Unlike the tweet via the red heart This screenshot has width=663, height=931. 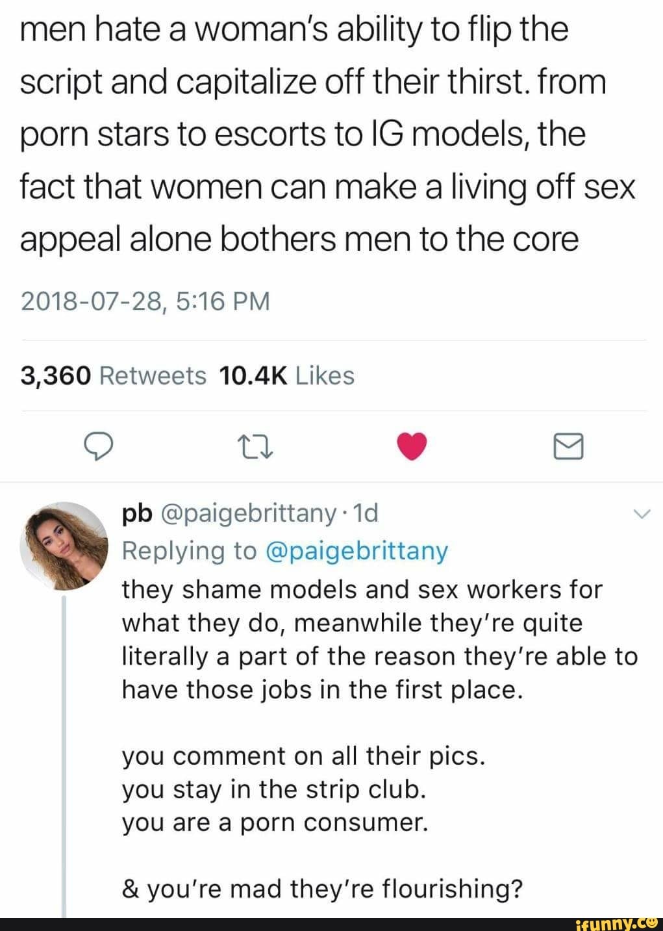tap(412, 447)
